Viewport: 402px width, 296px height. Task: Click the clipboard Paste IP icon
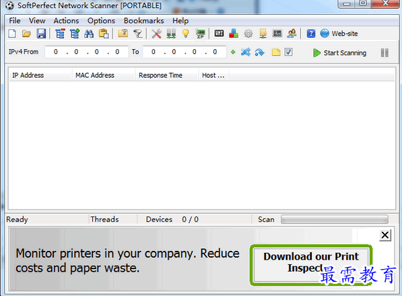(x=104, y=34)
